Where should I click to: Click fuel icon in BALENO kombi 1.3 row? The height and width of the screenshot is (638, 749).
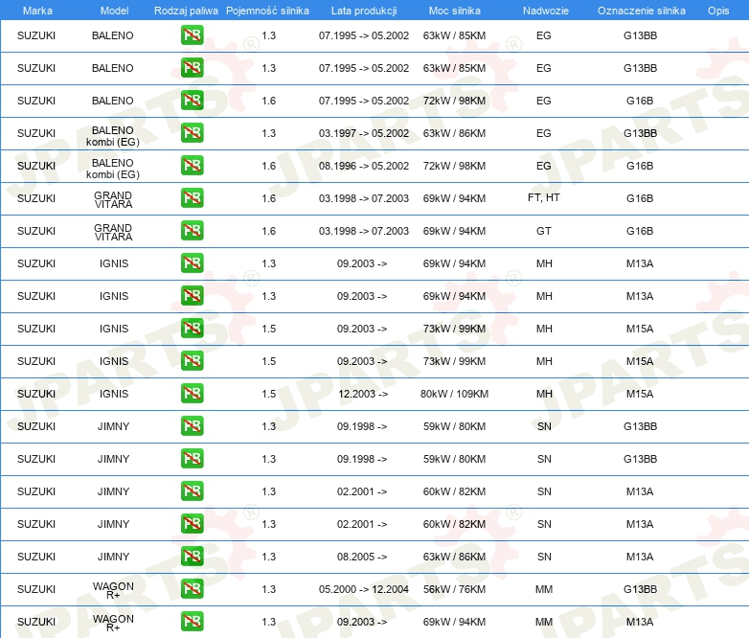192,133
